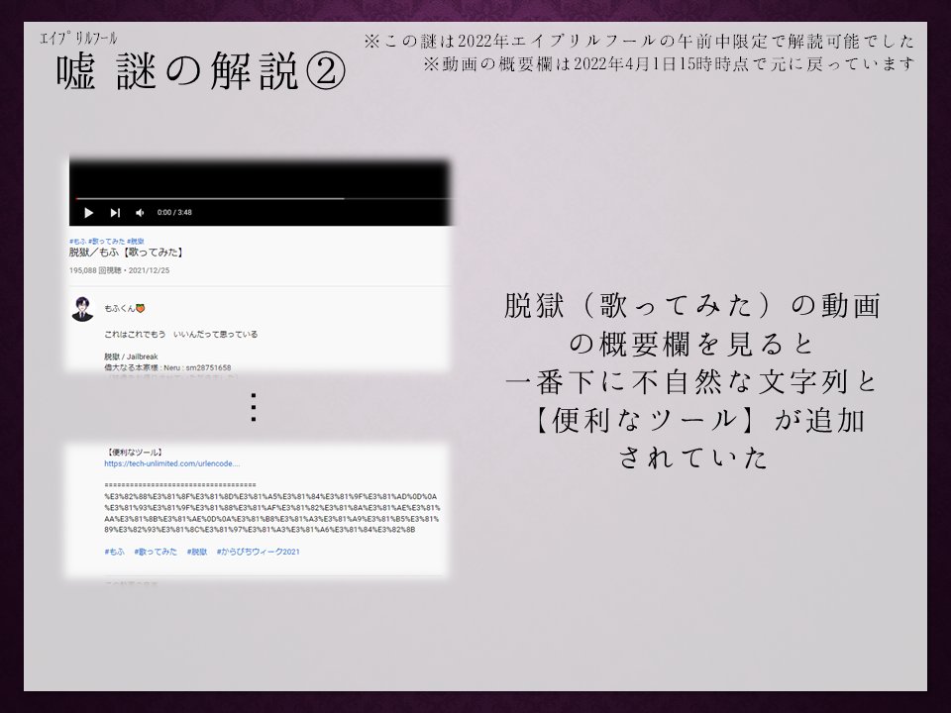Click the #からぴちウィーク2021 hashtag
The width and height of the screenshot is (951, 713).
(258, 552)
